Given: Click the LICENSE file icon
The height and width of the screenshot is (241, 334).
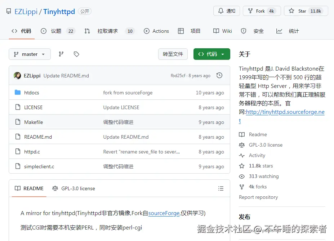Looking at the screenshot, I should (x=18, y=107).
